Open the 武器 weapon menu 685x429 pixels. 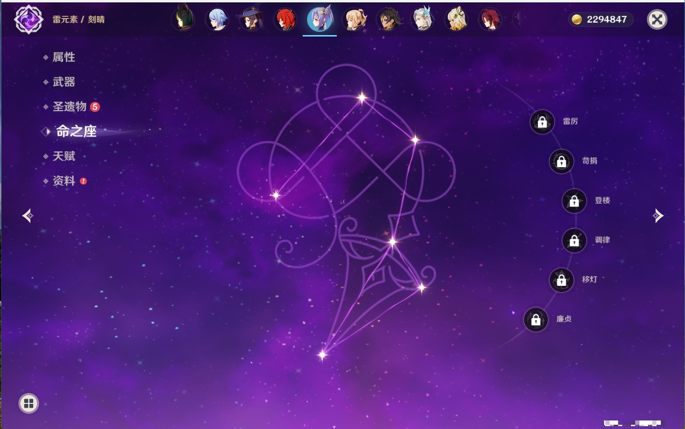click(x=64, y=82)
